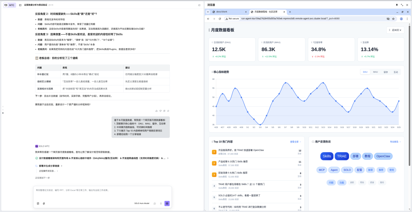Open the article 研发场景十大热门 Skills 推荐
The width and height of the screenshot is (412, 212).
tap(233, 173)
